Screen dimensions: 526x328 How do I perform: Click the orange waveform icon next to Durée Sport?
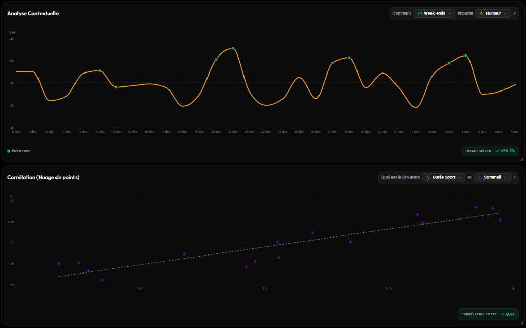pyautogui.click(x=428, y=177)
